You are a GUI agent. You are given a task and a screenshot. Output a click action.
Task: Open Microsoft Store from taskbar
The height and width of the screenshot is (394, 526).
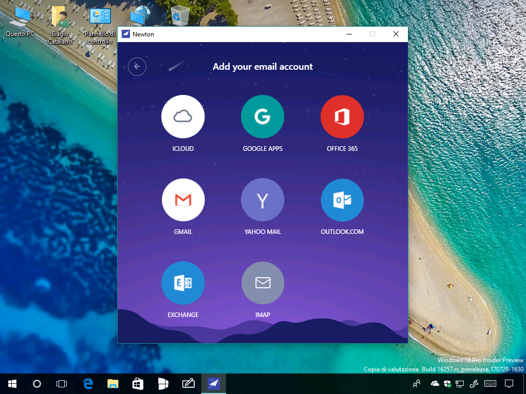tap(138, 384)
